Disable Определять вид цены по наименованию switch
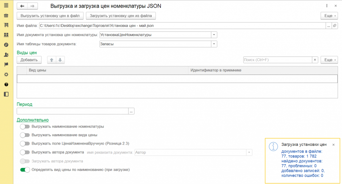This screenshot has width=342, height=184. point(25,170)
